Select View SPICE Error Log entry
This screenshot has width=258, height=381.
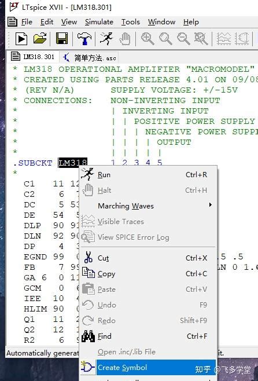148,237
